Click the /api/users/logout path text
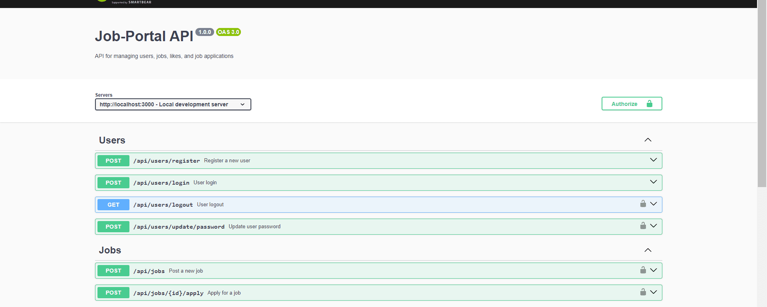Viewport: 767px width, 307px height. [x=163, y=205]
